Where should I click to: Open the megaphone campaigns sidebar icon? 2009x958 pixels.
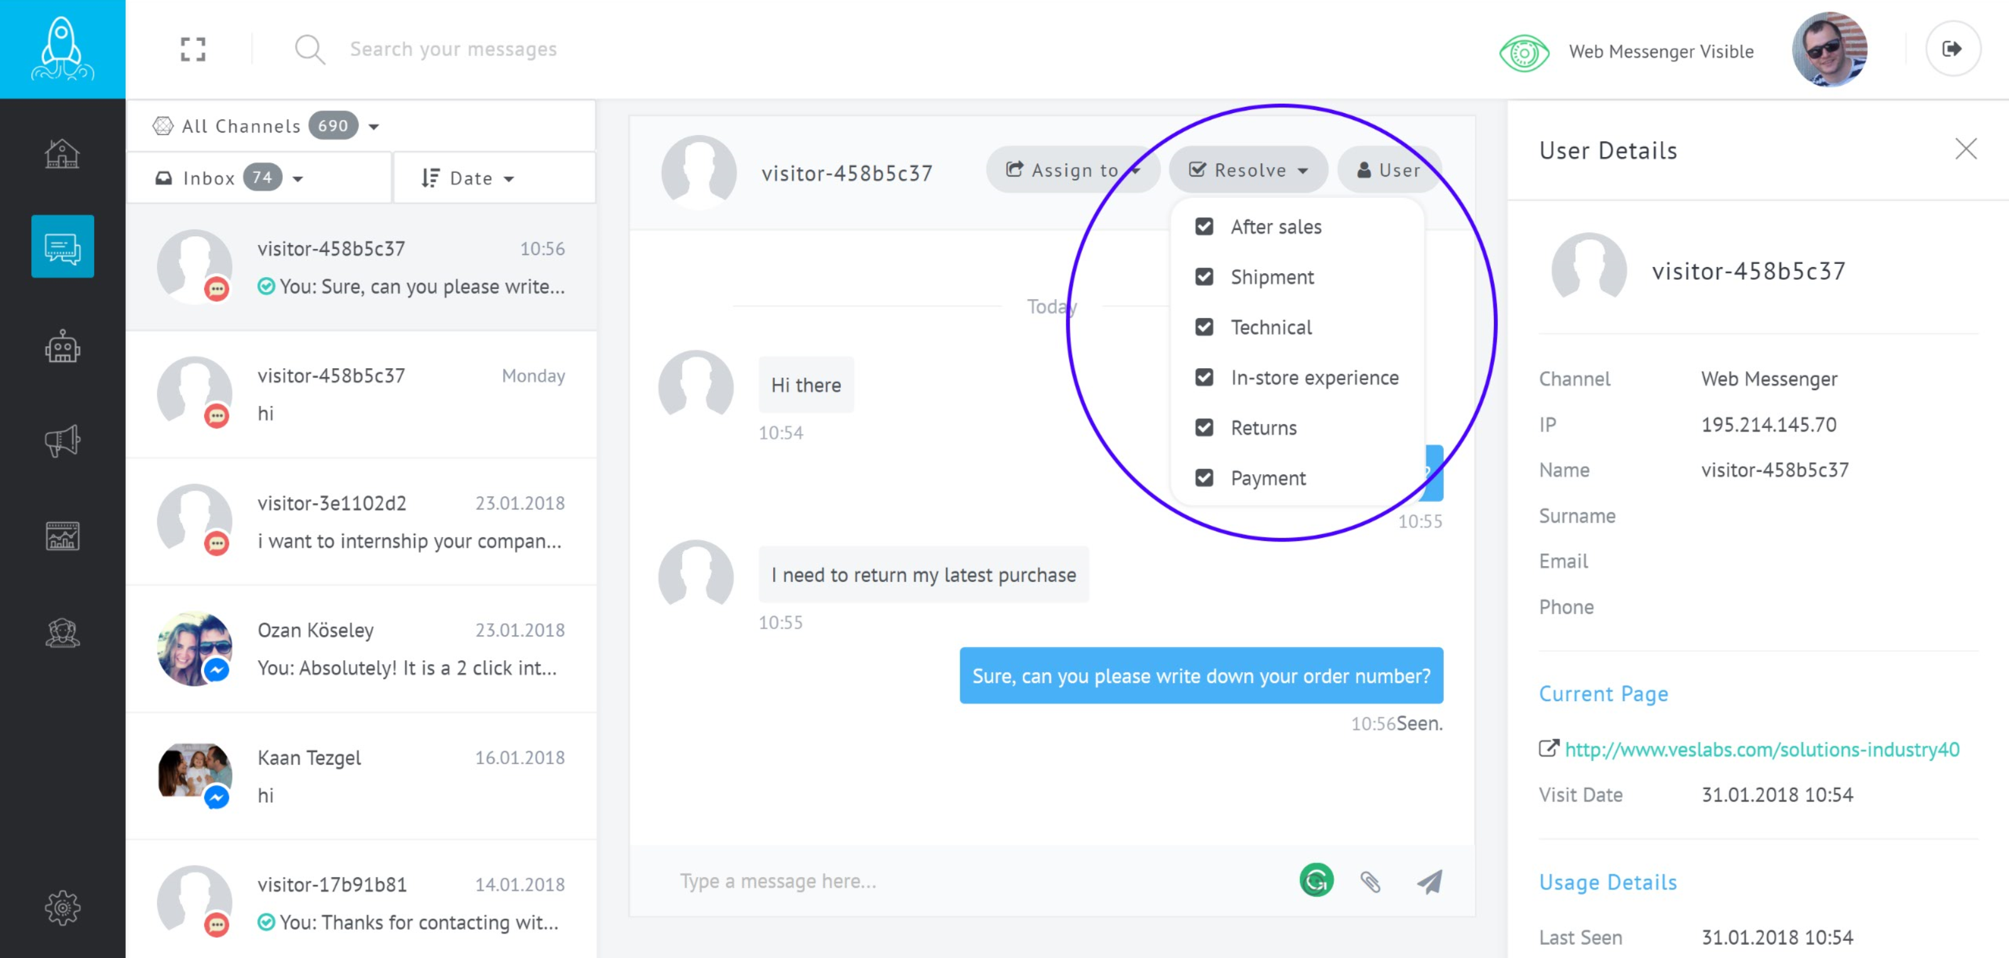pos(62,441)
